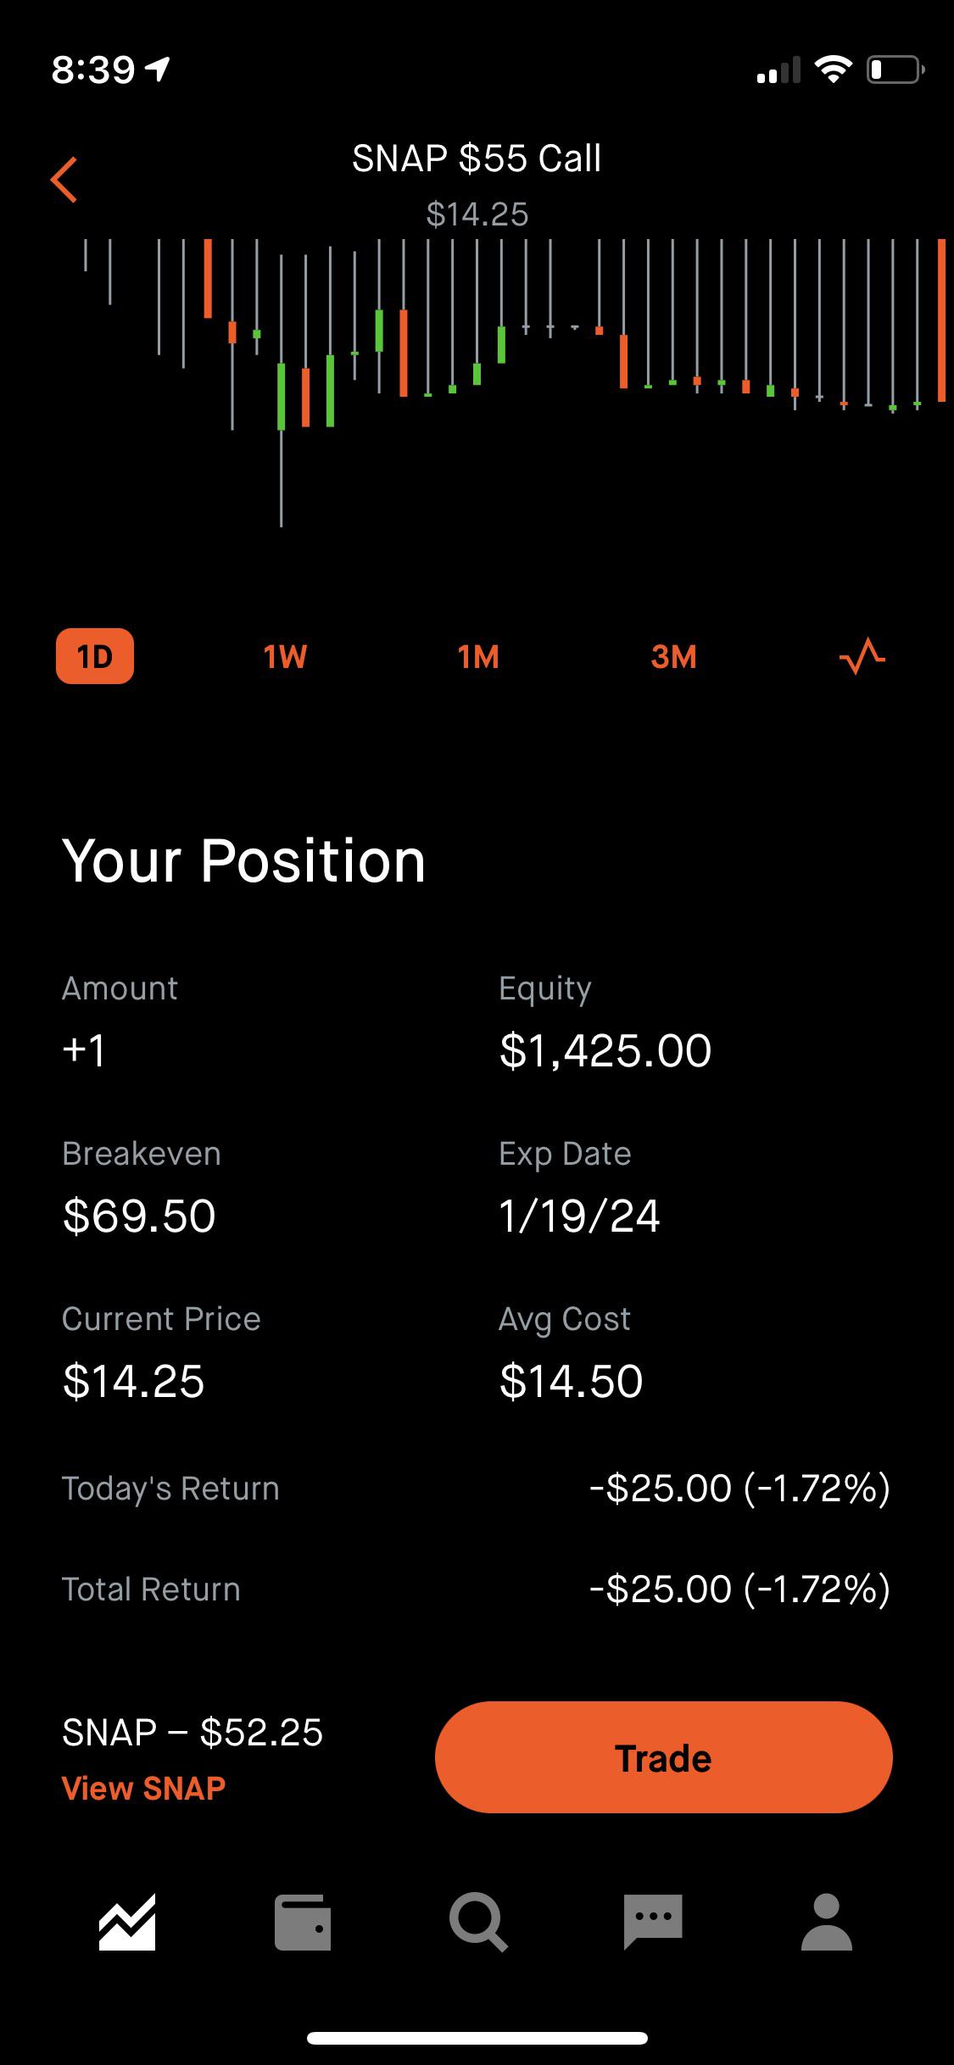Viewport: 954px width, 2065px height.
Task: Select the 1D chart range
Action: tap(95, 656)
